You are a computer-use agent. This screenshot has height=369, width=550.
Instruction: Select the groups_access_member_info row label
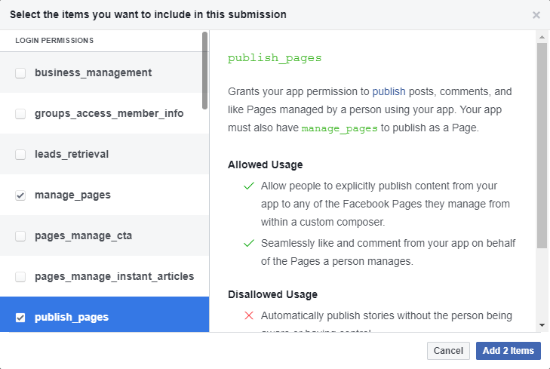pyautogui.click(x=109, y=114)
